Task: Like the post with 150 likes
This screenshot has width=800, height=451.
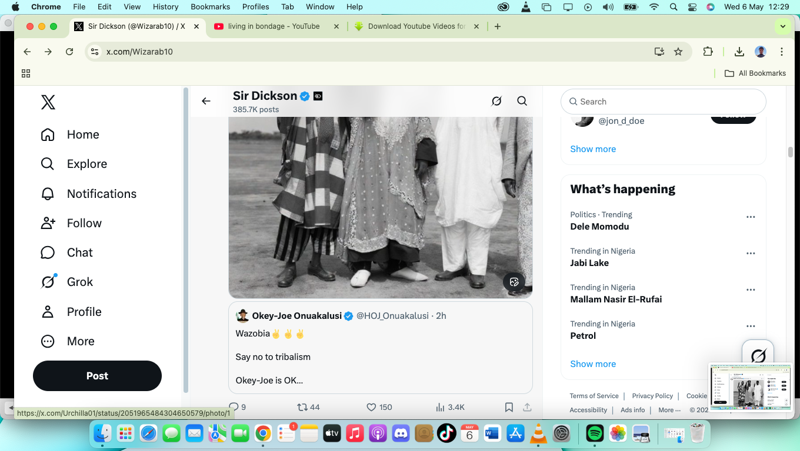Action: (379, 407)
